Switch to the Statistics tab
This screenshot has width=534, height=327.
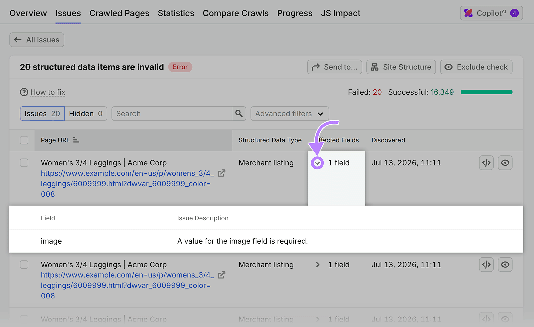point(176,13)
